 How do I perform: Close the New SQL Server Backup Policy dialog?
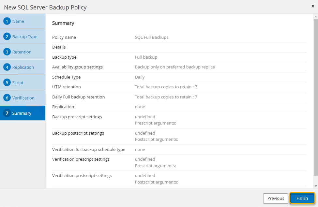pyautogui.click(x=312, y=6)
